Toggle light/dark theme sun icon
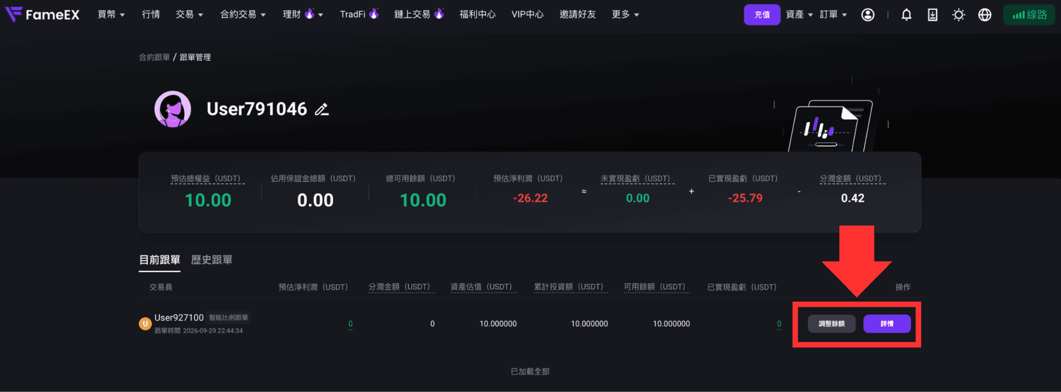The image size is (1061, 392). (x=958, y=15)
